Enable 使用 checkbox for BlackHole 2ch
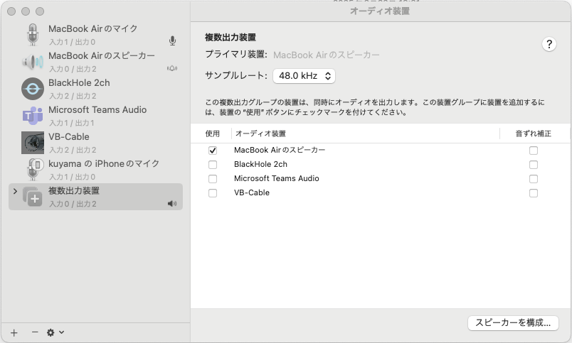The height and width of the screenshot is (343, 572). coord(213,165)
